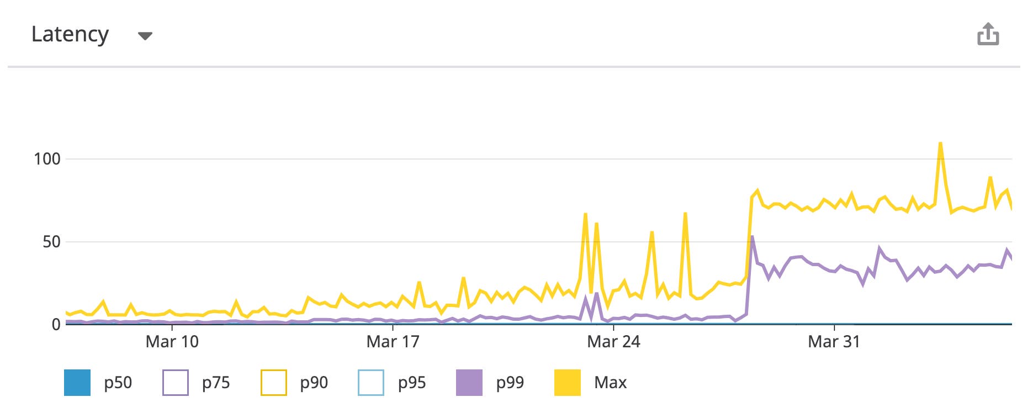Click the Latency title text
The height and width of the screenshot is (418, 1033).
[71, 34]
